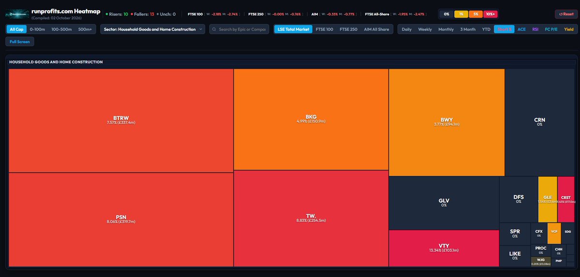Screen dimensions: 580x277
Task: Select the Short % metric
Action: [x=504, y=29]
